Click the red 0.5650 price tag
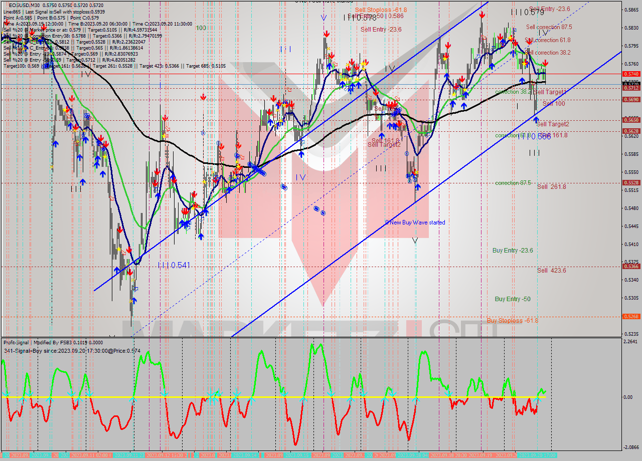Image resolution: width=642 pixels, height=461 pixels. pyautogui.click(x=631, y=120)
